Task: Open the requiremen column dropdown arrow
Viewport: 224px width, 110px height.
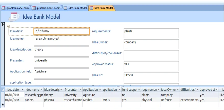Action: [158, 90]
